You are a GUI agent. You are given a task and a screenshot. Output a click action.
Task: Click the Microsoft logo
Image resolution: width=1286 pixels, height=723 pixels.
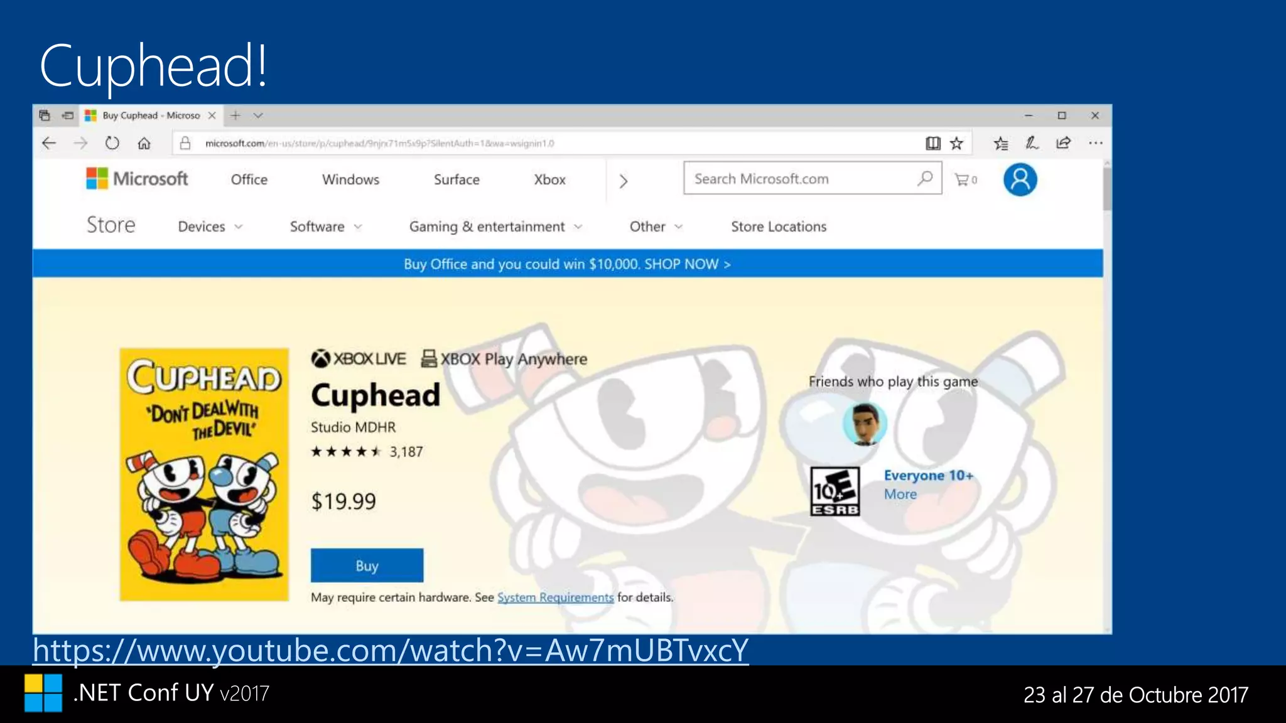pyautogui.click(x=137, y=179)
